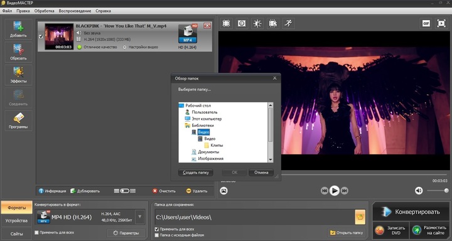
Task: Open the Файл menu
Action: [x=7, y=11]
